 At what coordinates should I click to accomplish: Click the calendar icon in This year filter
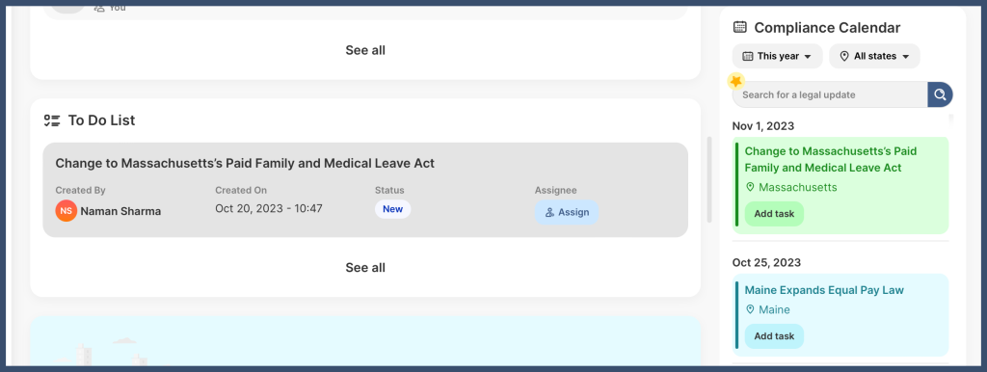point(748,56)
